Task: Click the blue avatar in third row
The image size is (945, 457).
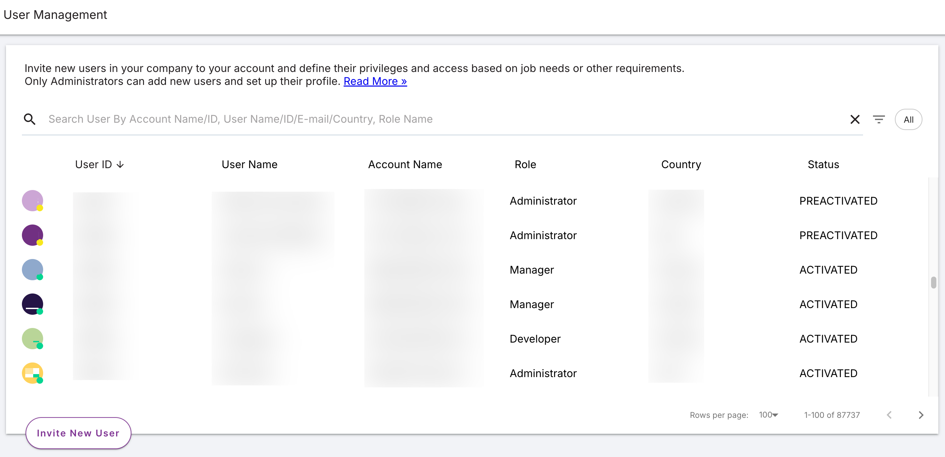Action: coord(32,270)
